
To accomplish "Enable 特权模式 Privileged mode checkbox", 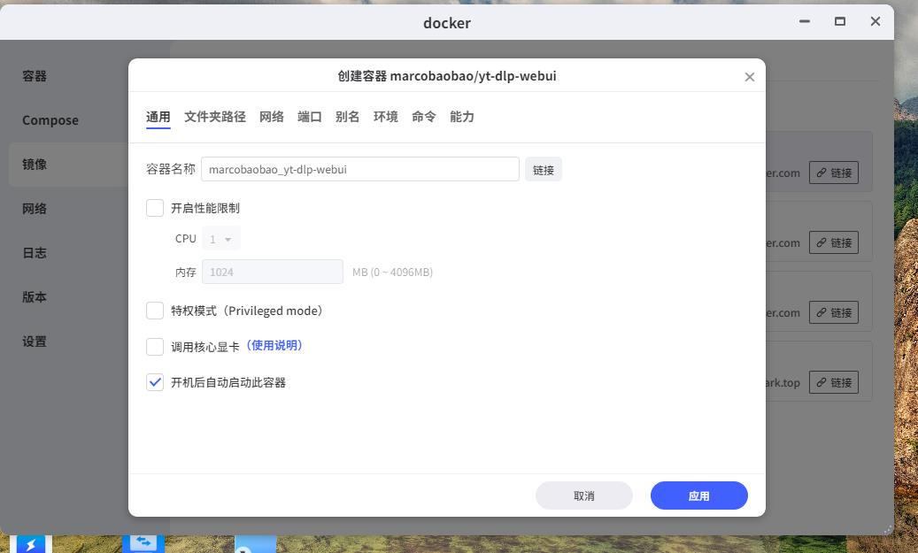I will [155, 311].
